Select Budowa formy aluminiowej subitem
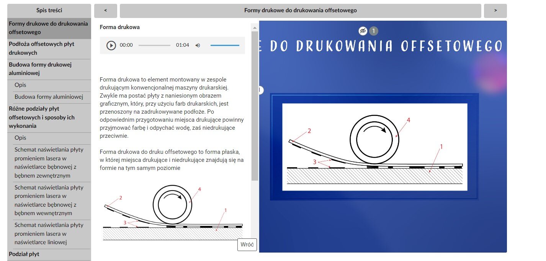 pos(49,97)
